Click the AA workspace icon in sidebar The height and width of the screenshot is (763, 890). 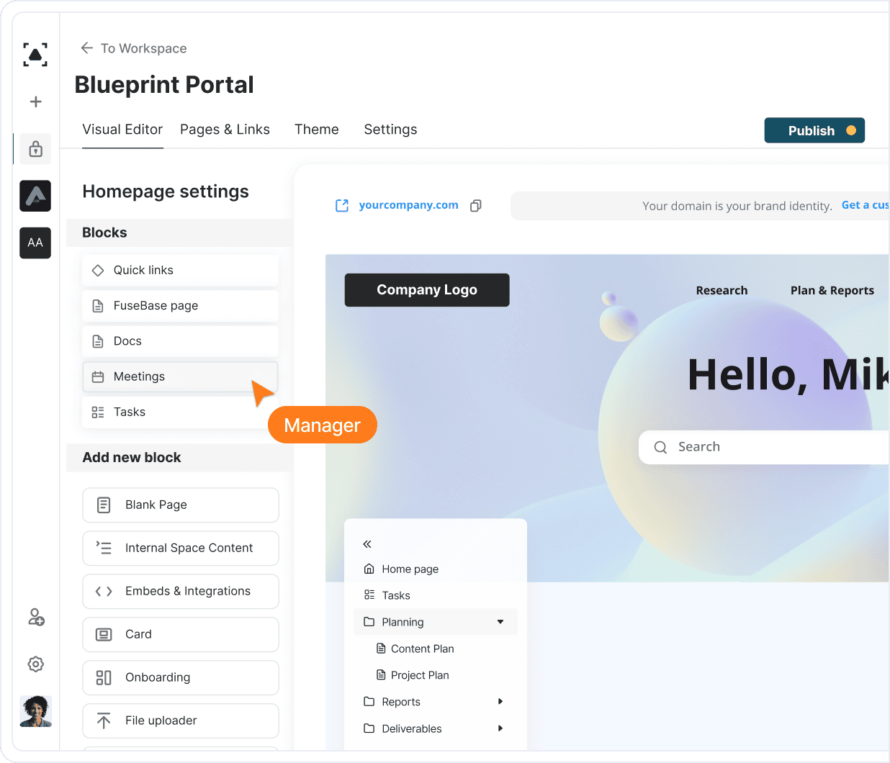pos(35,243)
